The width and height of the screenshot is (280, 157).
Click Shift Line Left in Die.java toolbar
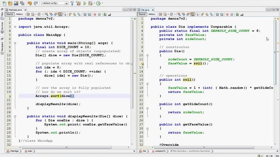point(217,14)
